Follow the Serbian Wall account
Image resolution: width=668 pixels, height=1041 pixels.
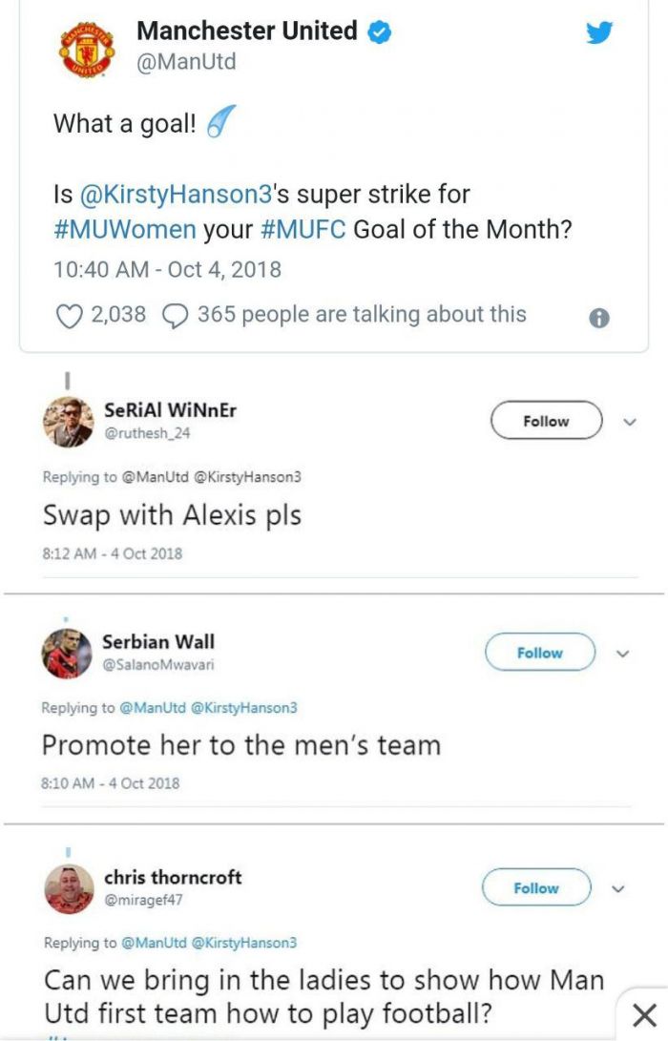pos(540,653)
